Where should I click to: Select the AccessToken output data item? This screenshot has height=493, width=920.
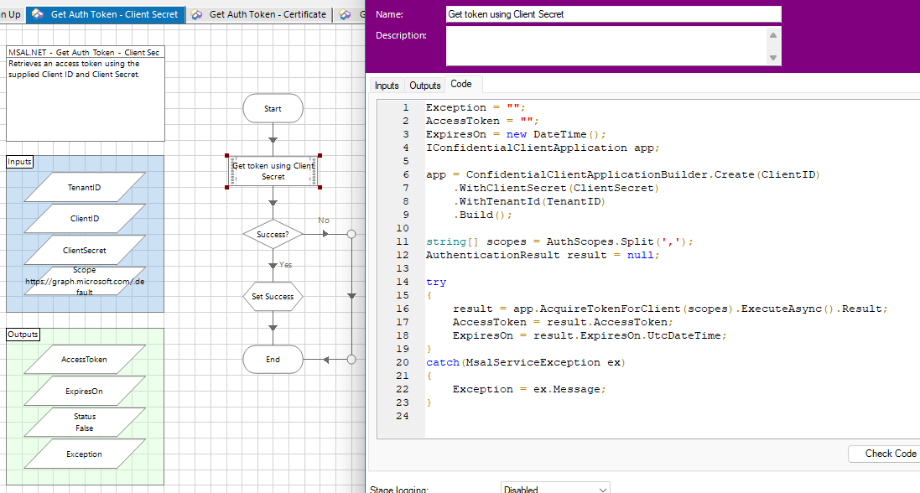pyautogui.click(x=84, y=360)
